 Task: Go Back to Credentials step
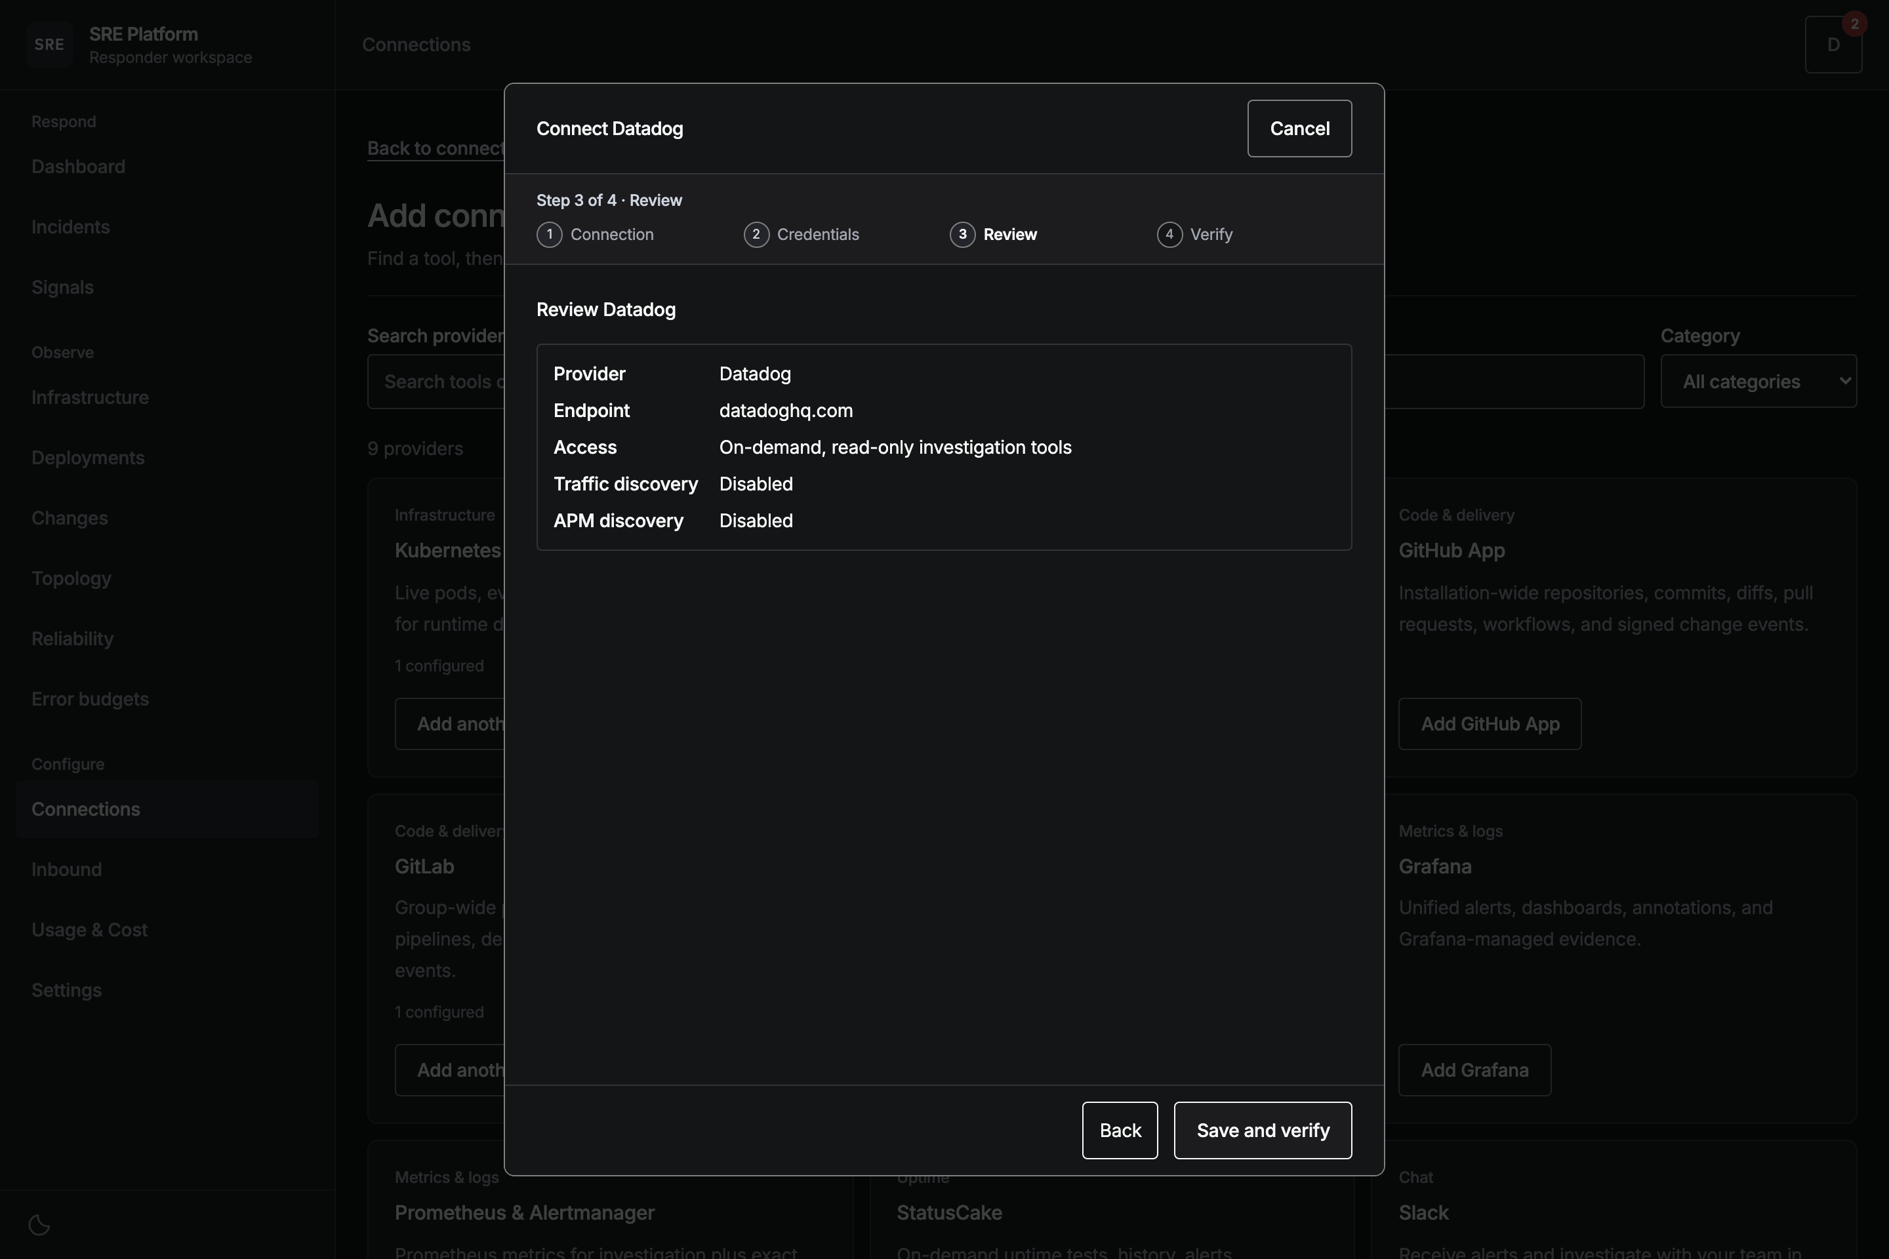point(1120,1130)
